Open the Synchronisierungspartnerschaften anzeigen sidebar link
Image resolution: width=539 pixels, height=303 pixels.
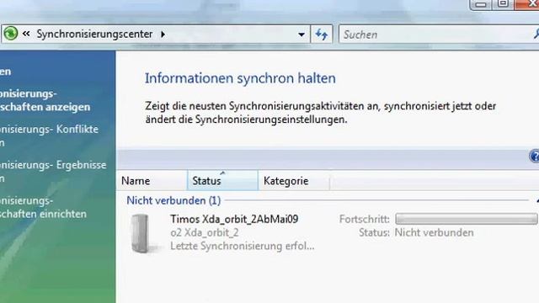(45, 100)
